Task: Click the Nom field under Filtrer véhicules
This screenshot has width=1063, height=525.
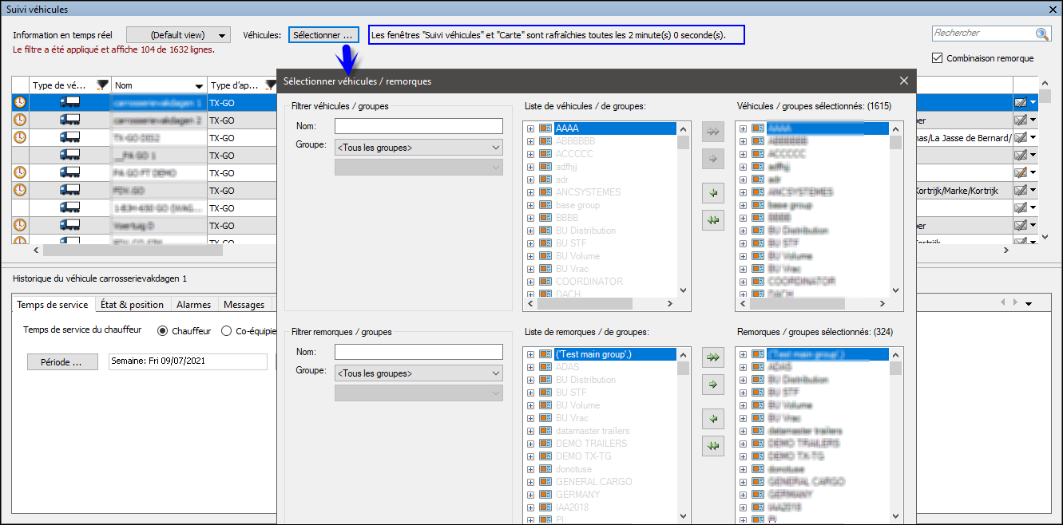Action: (418, 126)
